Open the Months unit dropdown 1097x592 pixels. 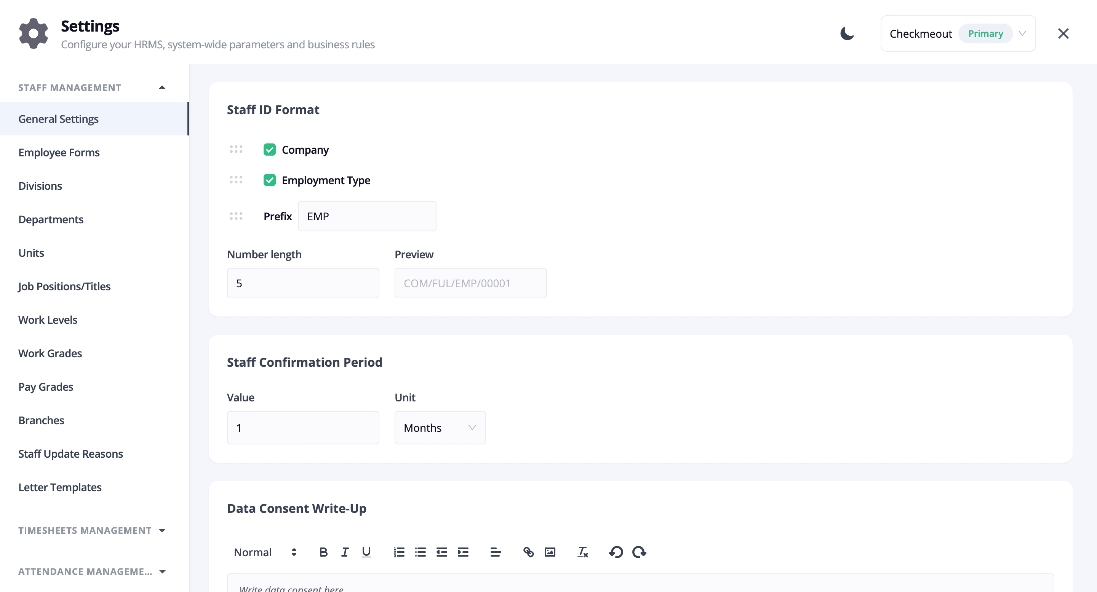440,427
